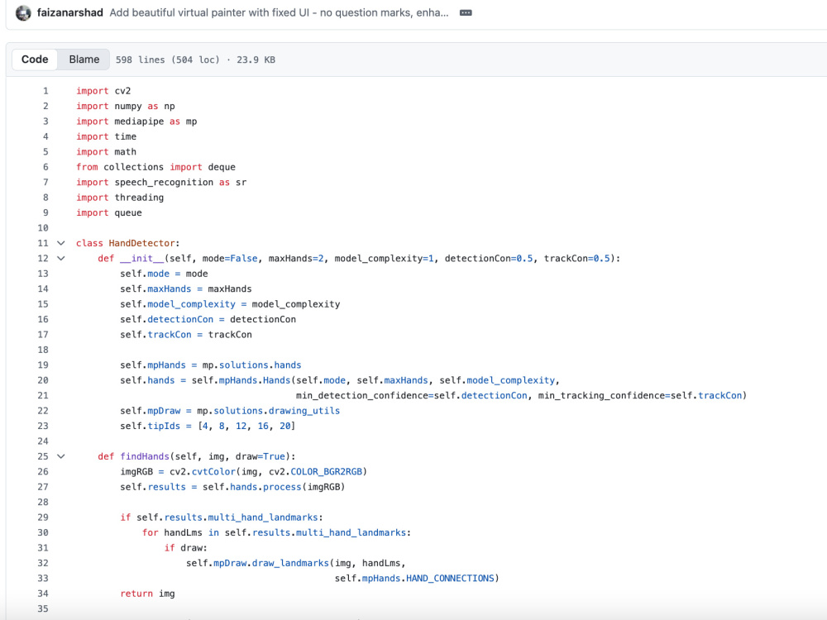The image size is (827, 620).
Task: Click 'for handLms in' on line 30
Action: point(180,533)
